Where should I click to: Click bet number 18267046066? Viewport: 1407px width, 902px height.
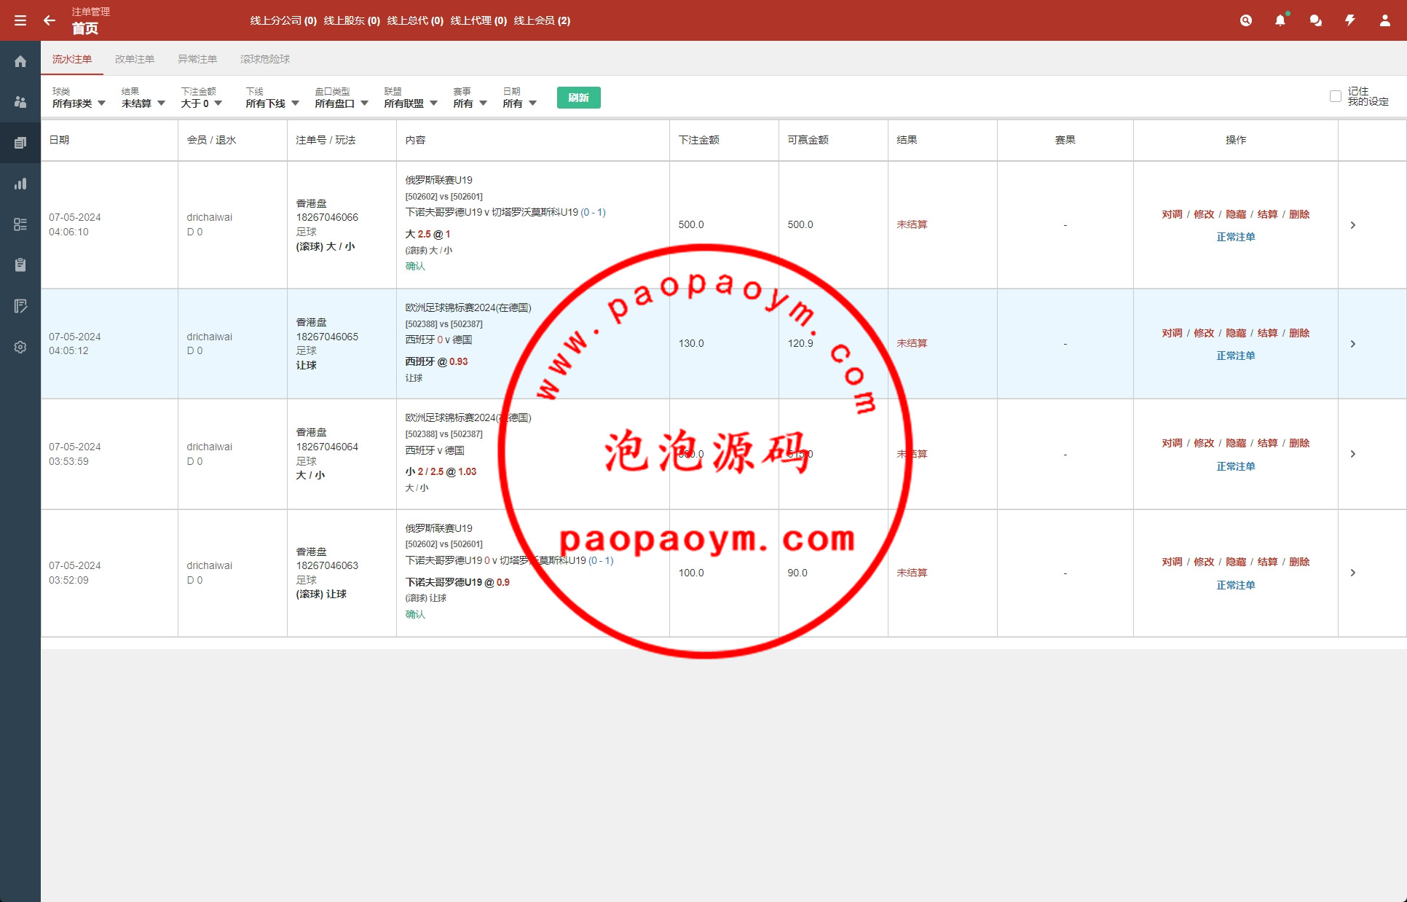point(327,217)
